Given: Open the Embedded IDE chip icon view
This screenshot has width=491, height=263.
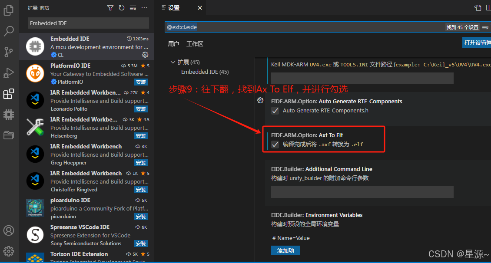Looking at the screenshot, I should click(x=8, y=115).
